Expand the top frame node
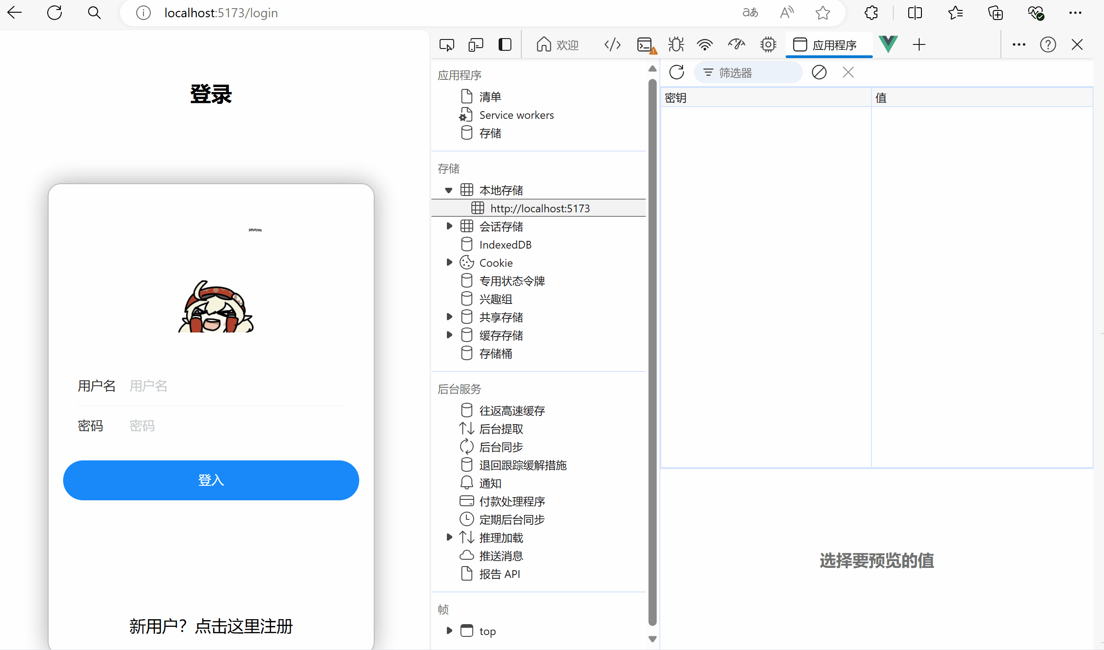Image resolution: width=1104 pixels, height=650 pixels. (x=450, y=630)
